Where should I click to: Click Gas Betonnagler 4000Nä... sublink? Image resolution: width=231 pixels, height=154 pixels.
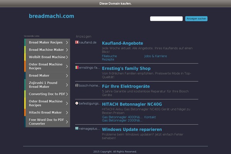point(122,117)
